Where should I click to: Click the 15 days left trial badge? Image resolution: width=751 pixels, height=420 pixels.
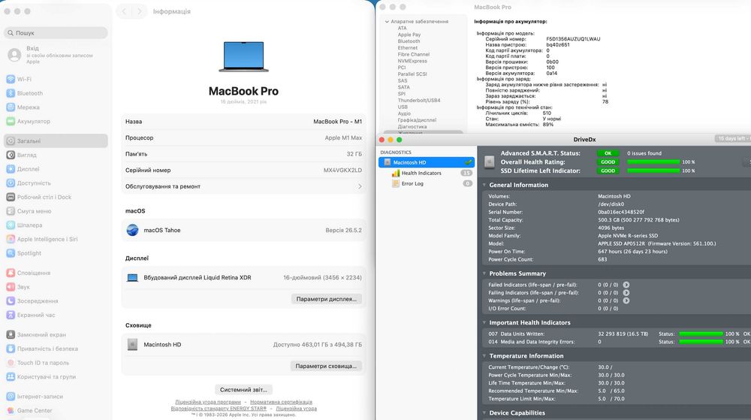(x=732, y=138)
